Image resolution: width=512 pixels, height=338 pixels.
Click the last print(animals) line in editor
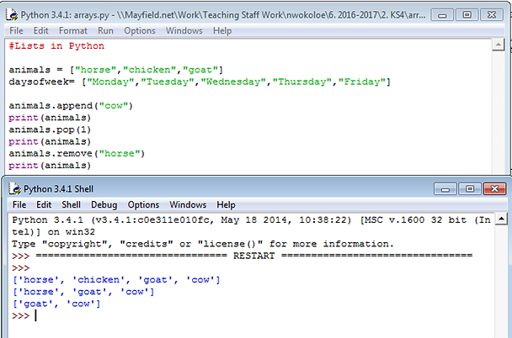tap(50, 166)
